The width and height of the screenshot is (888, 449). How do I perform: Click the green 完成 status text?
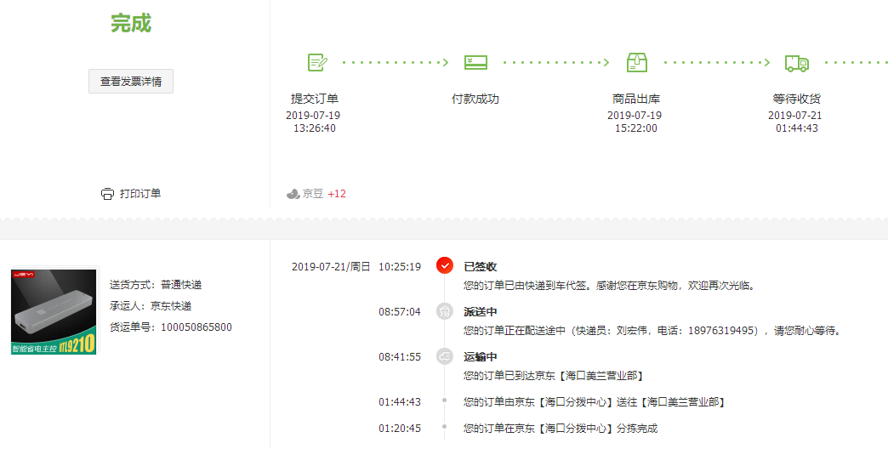[131, 23]
